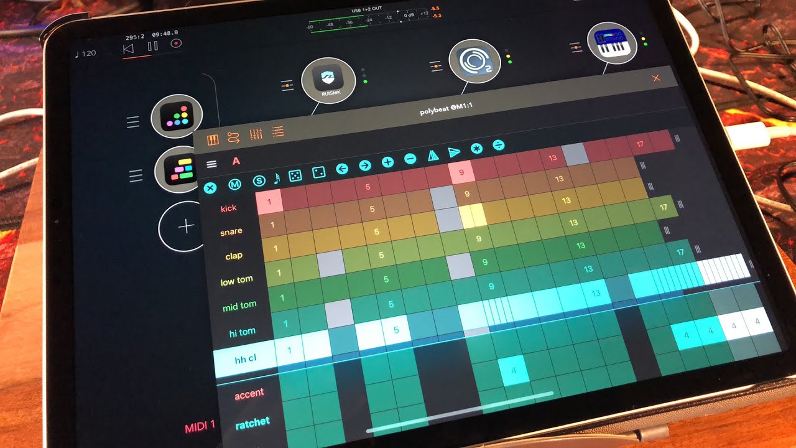Open mixer slider icon beside circles node
This screenshot has width=796, height=448.
(436, 65)
